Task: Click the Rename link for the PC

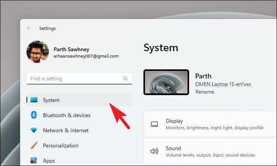Action: click(205, 92)
